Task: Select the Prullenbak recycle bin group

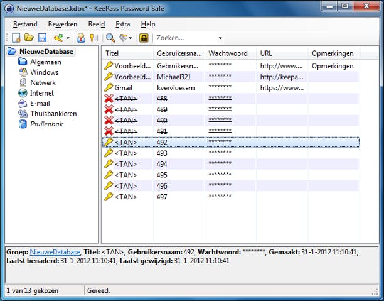Action: [x=46, y=124]
